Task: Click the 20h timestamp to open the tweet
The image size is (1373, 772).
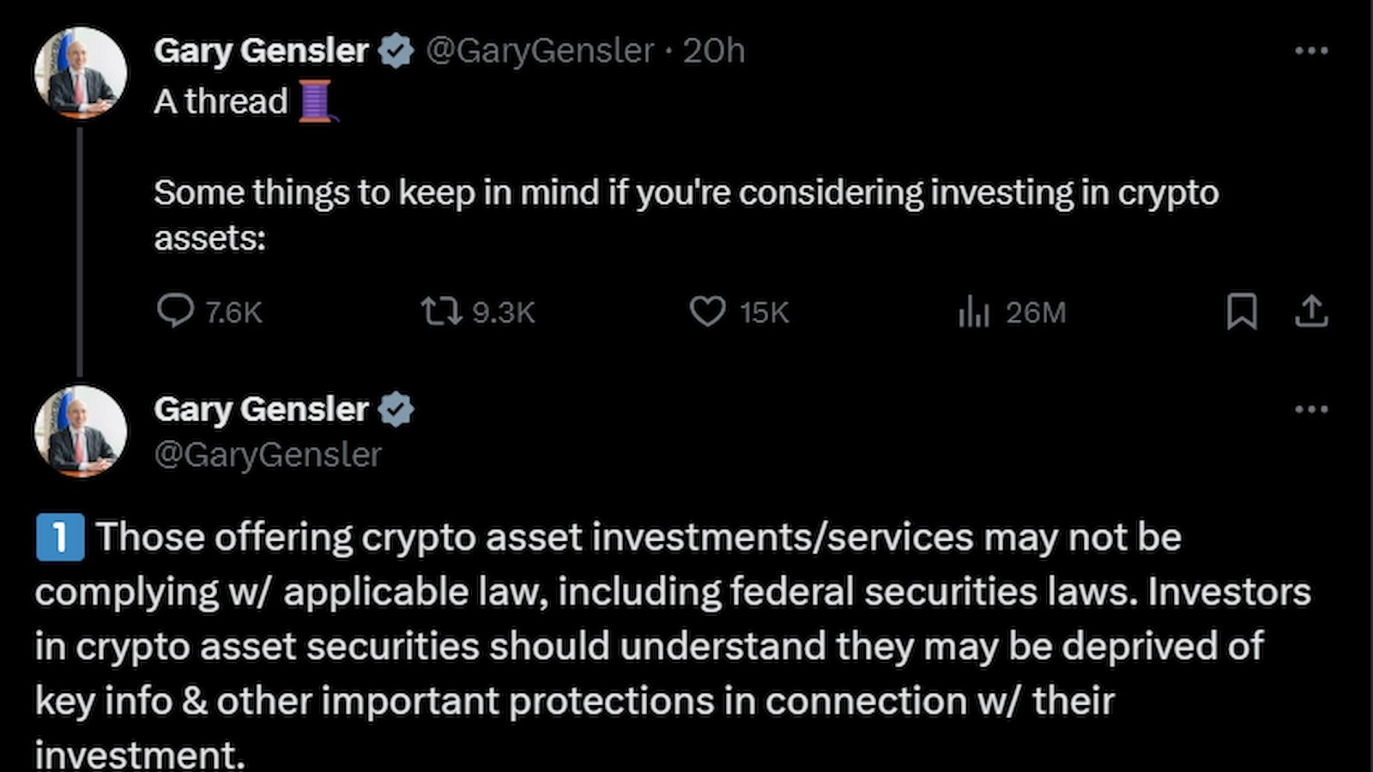Action: click(712, 50)
